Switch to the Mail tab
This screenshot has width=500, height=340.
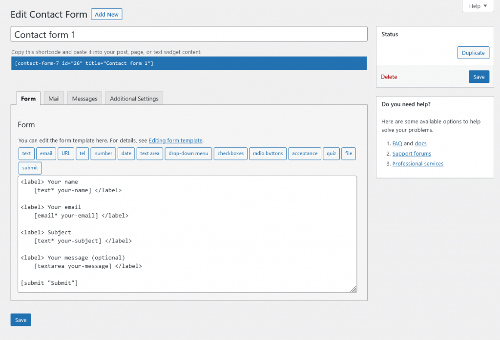click(x=54, y=99)
